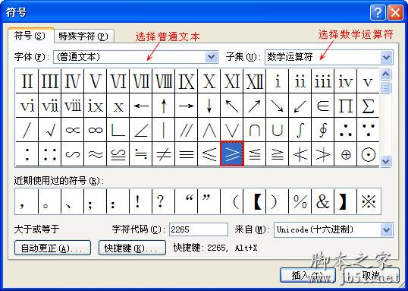Open the 子集 subset dropdown
This screenshot has width=408, height=291.
click(x=387, y=57)
